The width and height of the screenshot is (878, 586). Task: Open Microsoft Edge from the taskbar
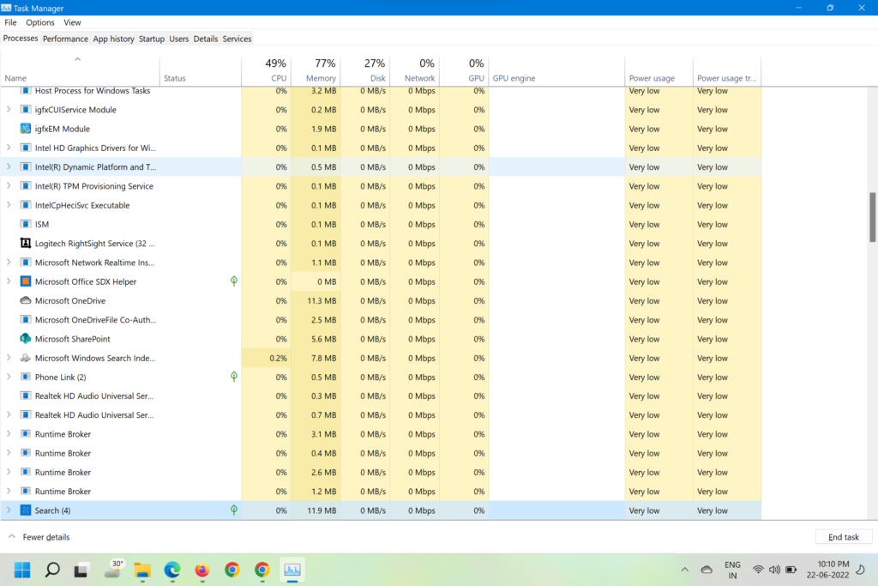[172, 570]
